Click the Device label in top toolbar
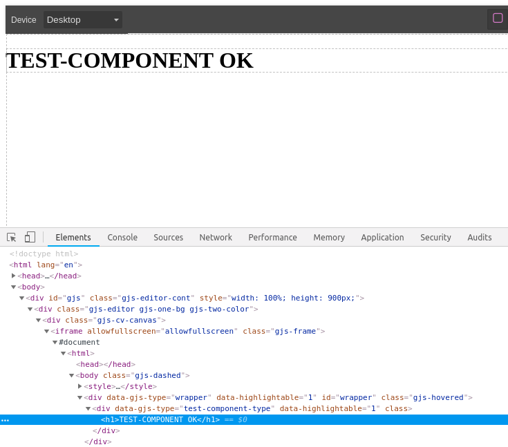508x447 pixels. point(23,20)
